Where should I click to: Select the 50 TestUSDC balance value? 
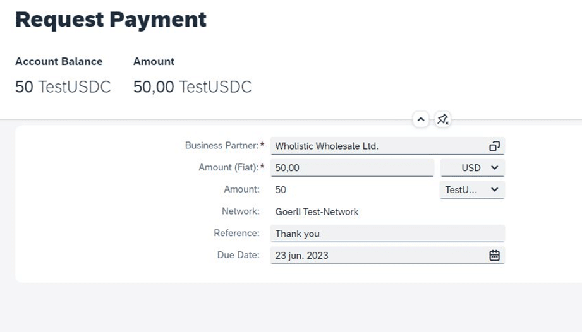[63, 87]
